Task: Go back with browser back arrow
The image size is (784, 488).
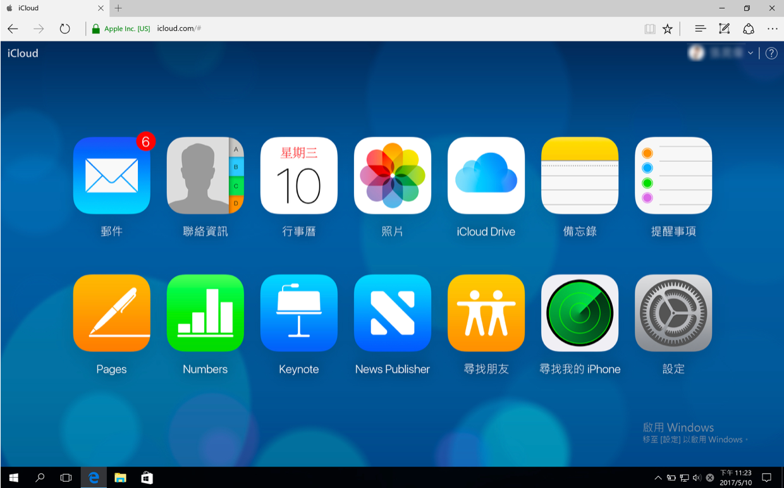Action: click(13, 28)
